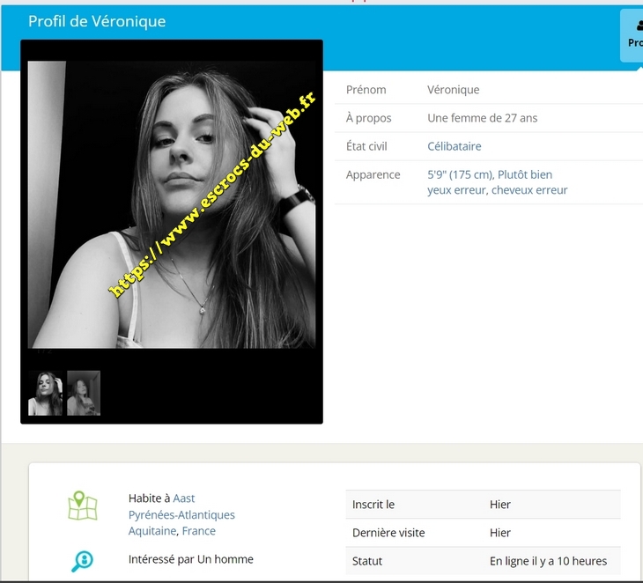This screenshot has width=643, height=583.
Task: Click the user icon in top-right tab
Action: [x=638, y=26]
